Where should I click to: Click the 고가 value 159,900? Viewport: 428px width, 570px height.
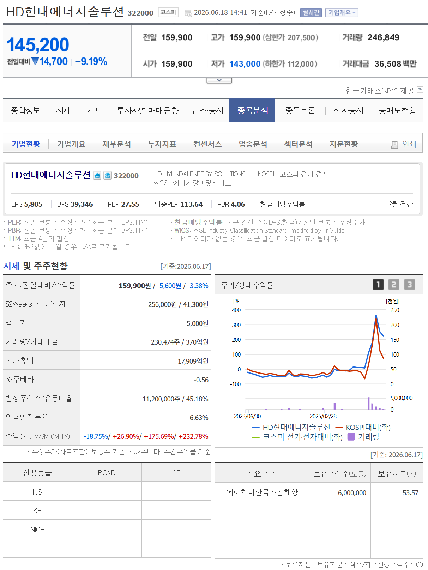(245, 37)
